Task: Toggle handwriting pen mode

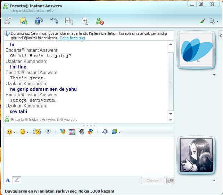Action: (17, 180)
